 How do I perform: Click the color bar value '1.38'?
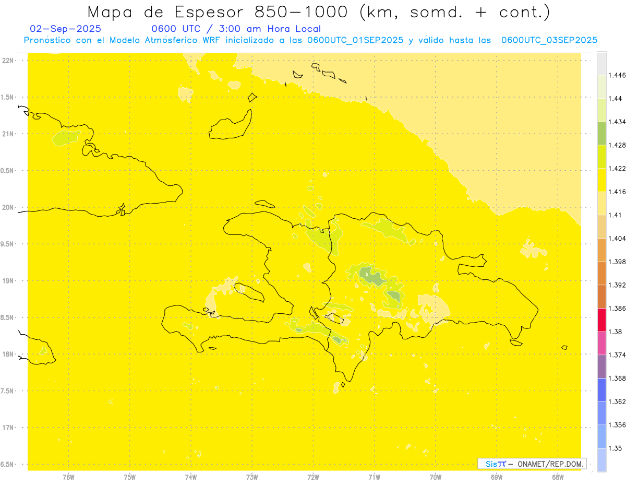pyautogui.click(x=616, y=332)
